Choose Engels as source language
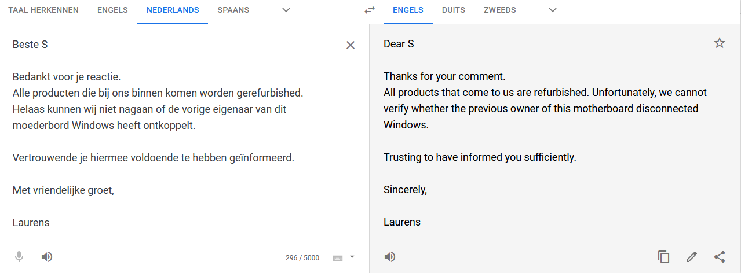The height and width of the screenshot is (273, 741). tap(112, 10)
